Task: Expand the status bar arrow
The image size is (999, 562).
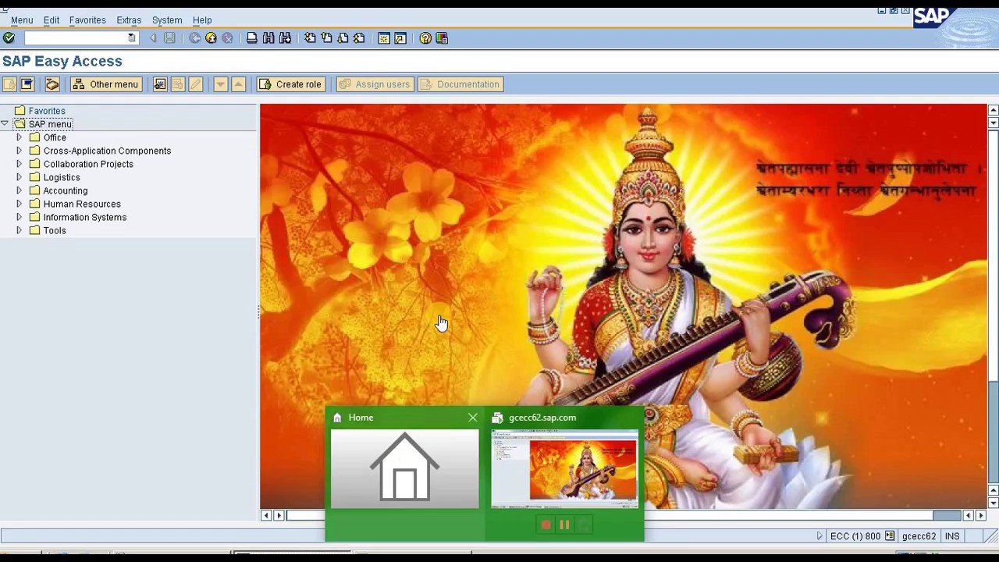Action: click(819, 536)
